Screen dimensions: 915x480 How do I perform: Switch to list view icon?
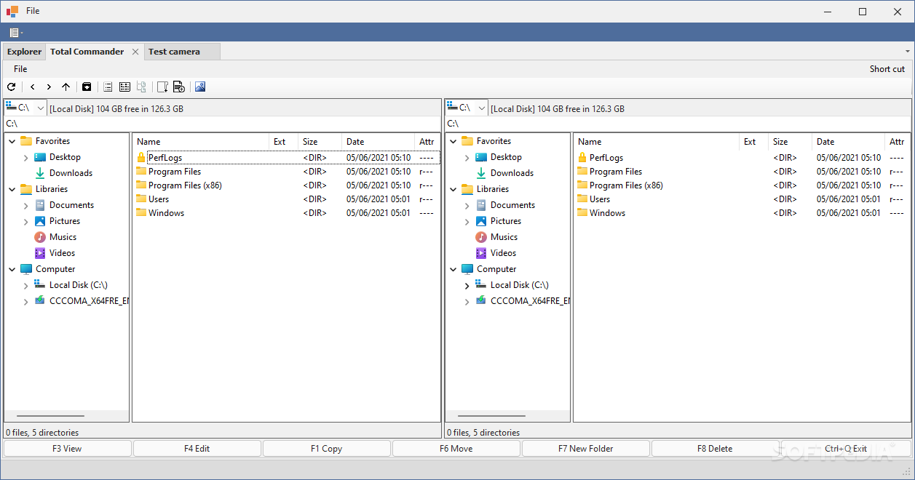click(108, 87)
